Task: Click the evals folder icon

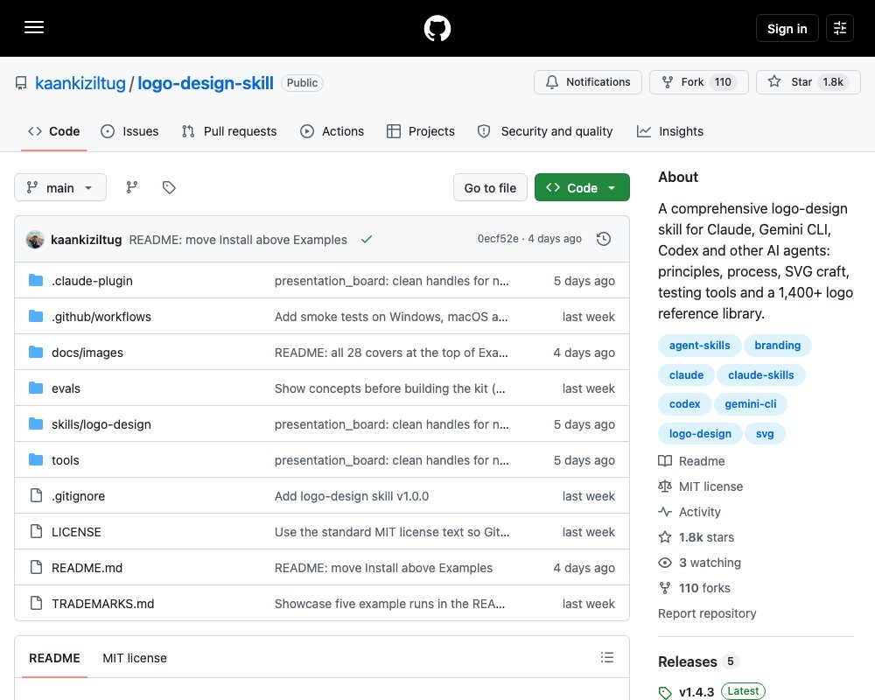Action: [x=36, y=388]
